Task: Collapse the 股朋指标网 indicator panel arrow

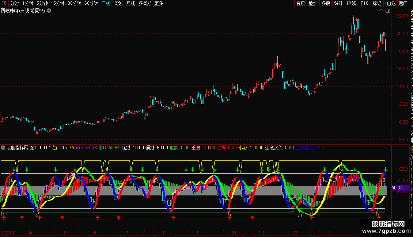Action: point(3,148)
